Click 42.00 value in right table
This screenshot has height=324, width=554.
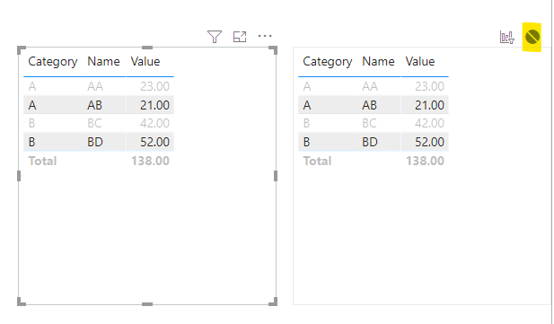[x=429, y=123]
